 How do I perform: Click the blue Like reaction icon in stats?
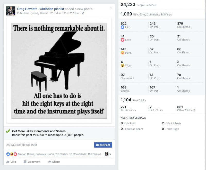[123, 27]
